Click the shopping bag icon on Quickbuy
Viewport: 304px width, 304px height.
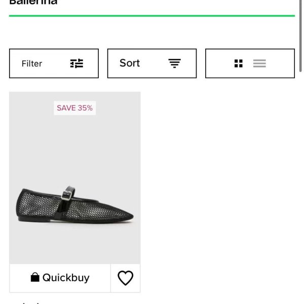(35, 278)
